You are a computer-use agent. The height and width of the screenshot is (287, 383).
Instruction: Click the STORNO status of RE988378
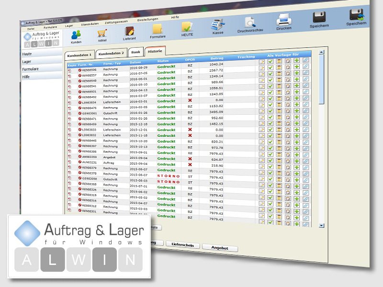[169, 176]
